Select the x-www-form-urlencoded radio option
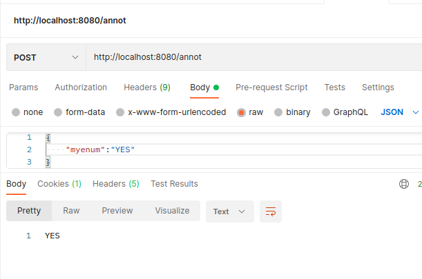This screenshot has width=422, height=279. 120,112
